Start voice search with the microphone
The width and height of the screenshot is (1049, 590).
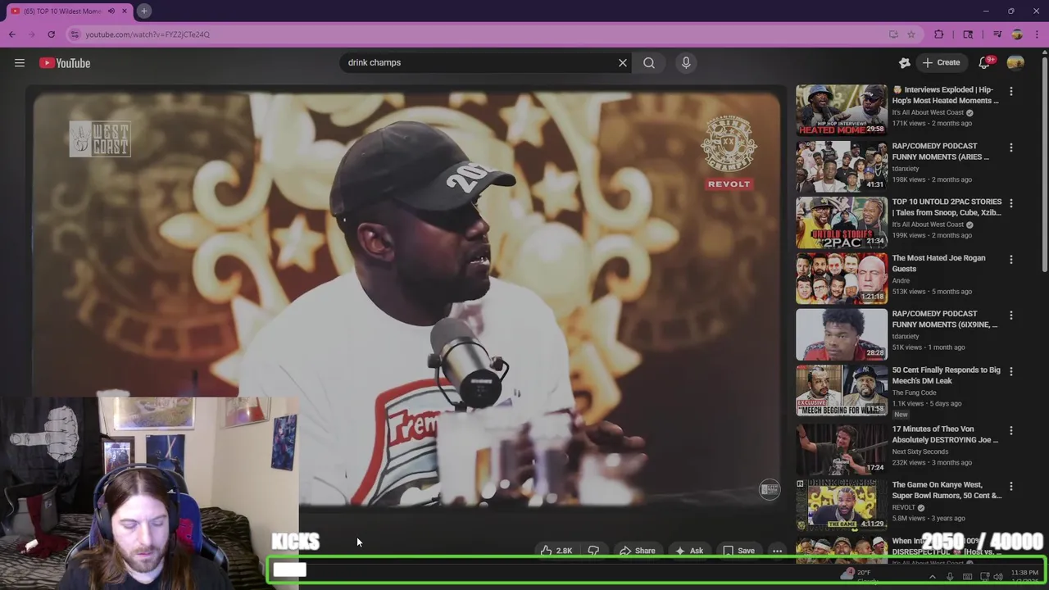coord(686,62)
